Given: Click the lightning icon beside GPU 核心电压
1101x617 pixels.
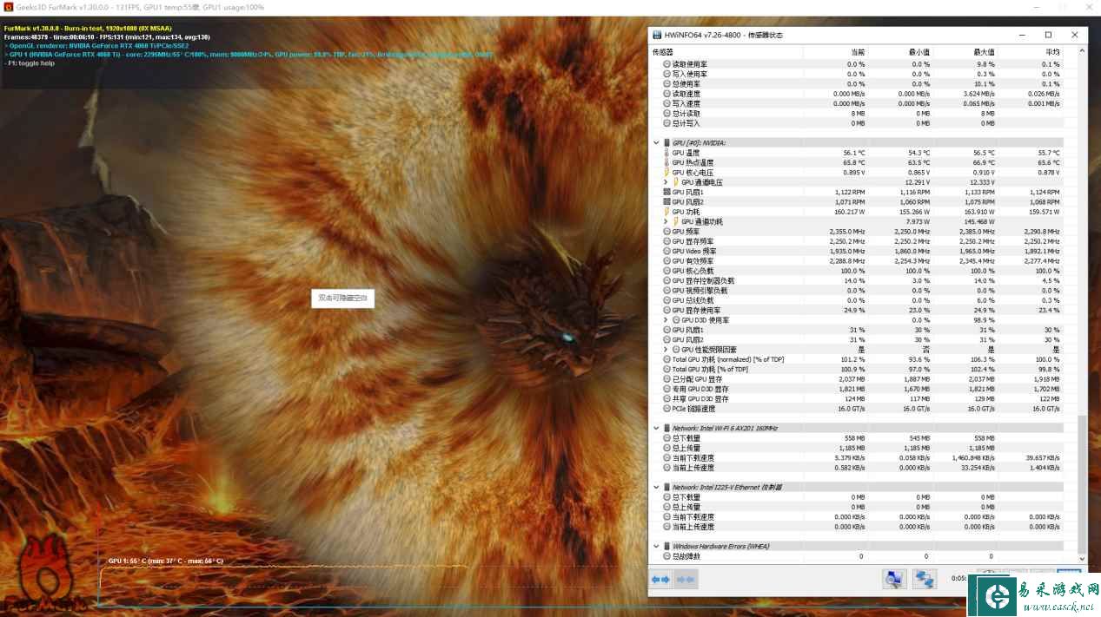Looking at the screenshot, I should tap(667, 173).
